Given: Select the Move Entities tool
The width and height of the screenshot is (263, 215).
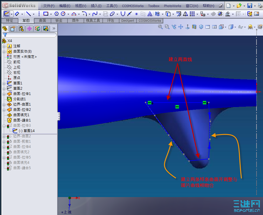Looking at the screenshot, I should 203,14.
